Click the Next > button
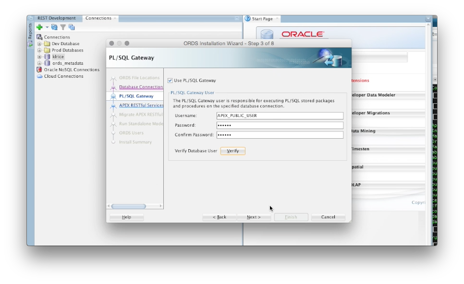464x284 pixels. (x=254, y=217)
